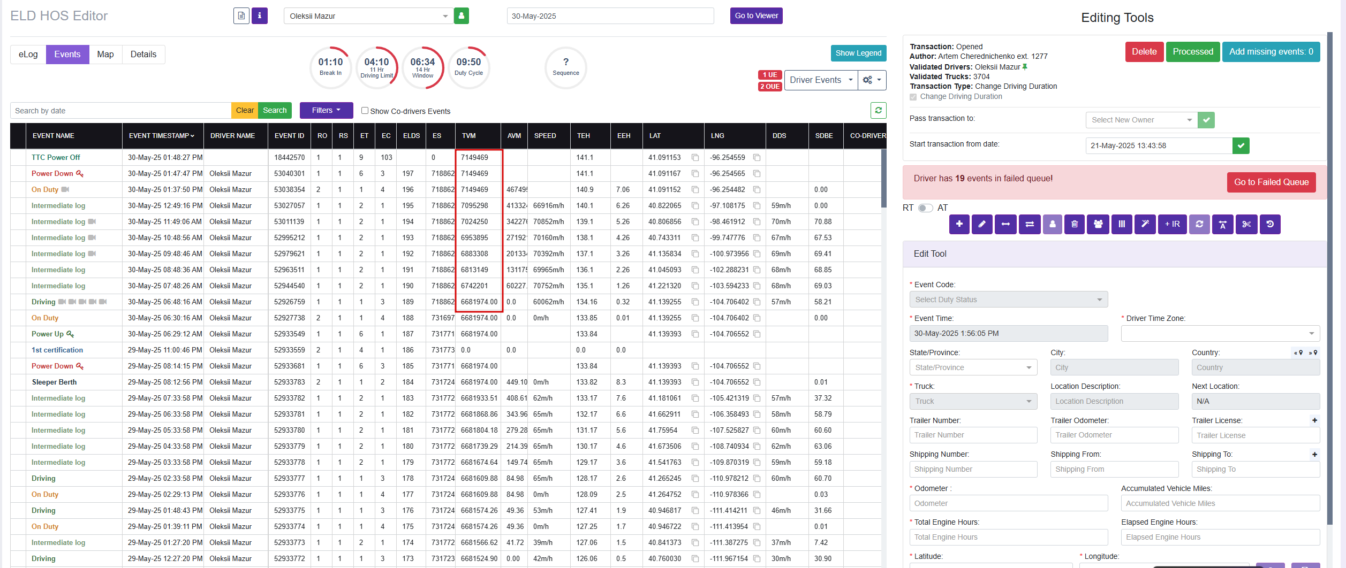Click the trash can delete tool icon
Screen dimensions: 1346x568
(1075, 224)
